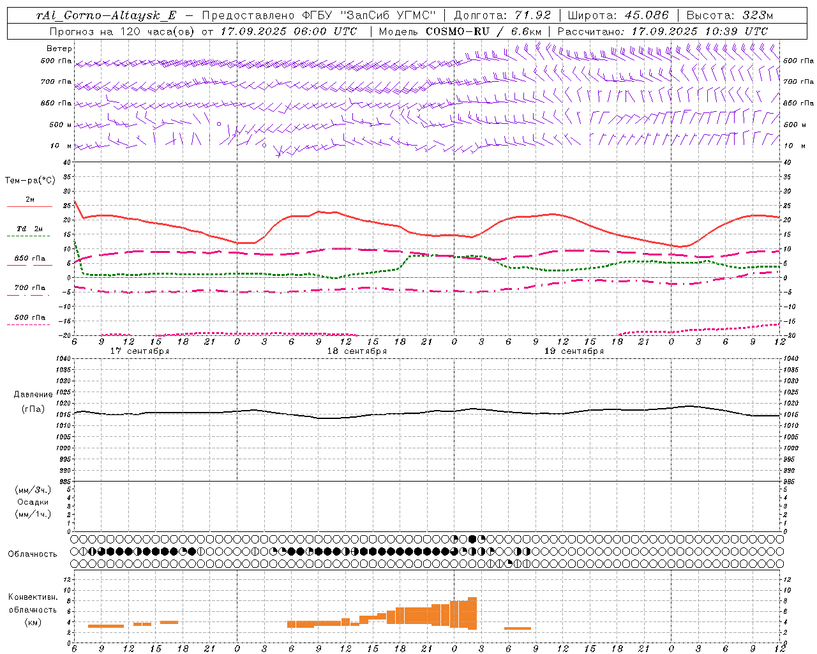Click the Прогноз на 120 часа(ов) text
The height and width of the screenshot is (654, 817).
pos(123,31)
